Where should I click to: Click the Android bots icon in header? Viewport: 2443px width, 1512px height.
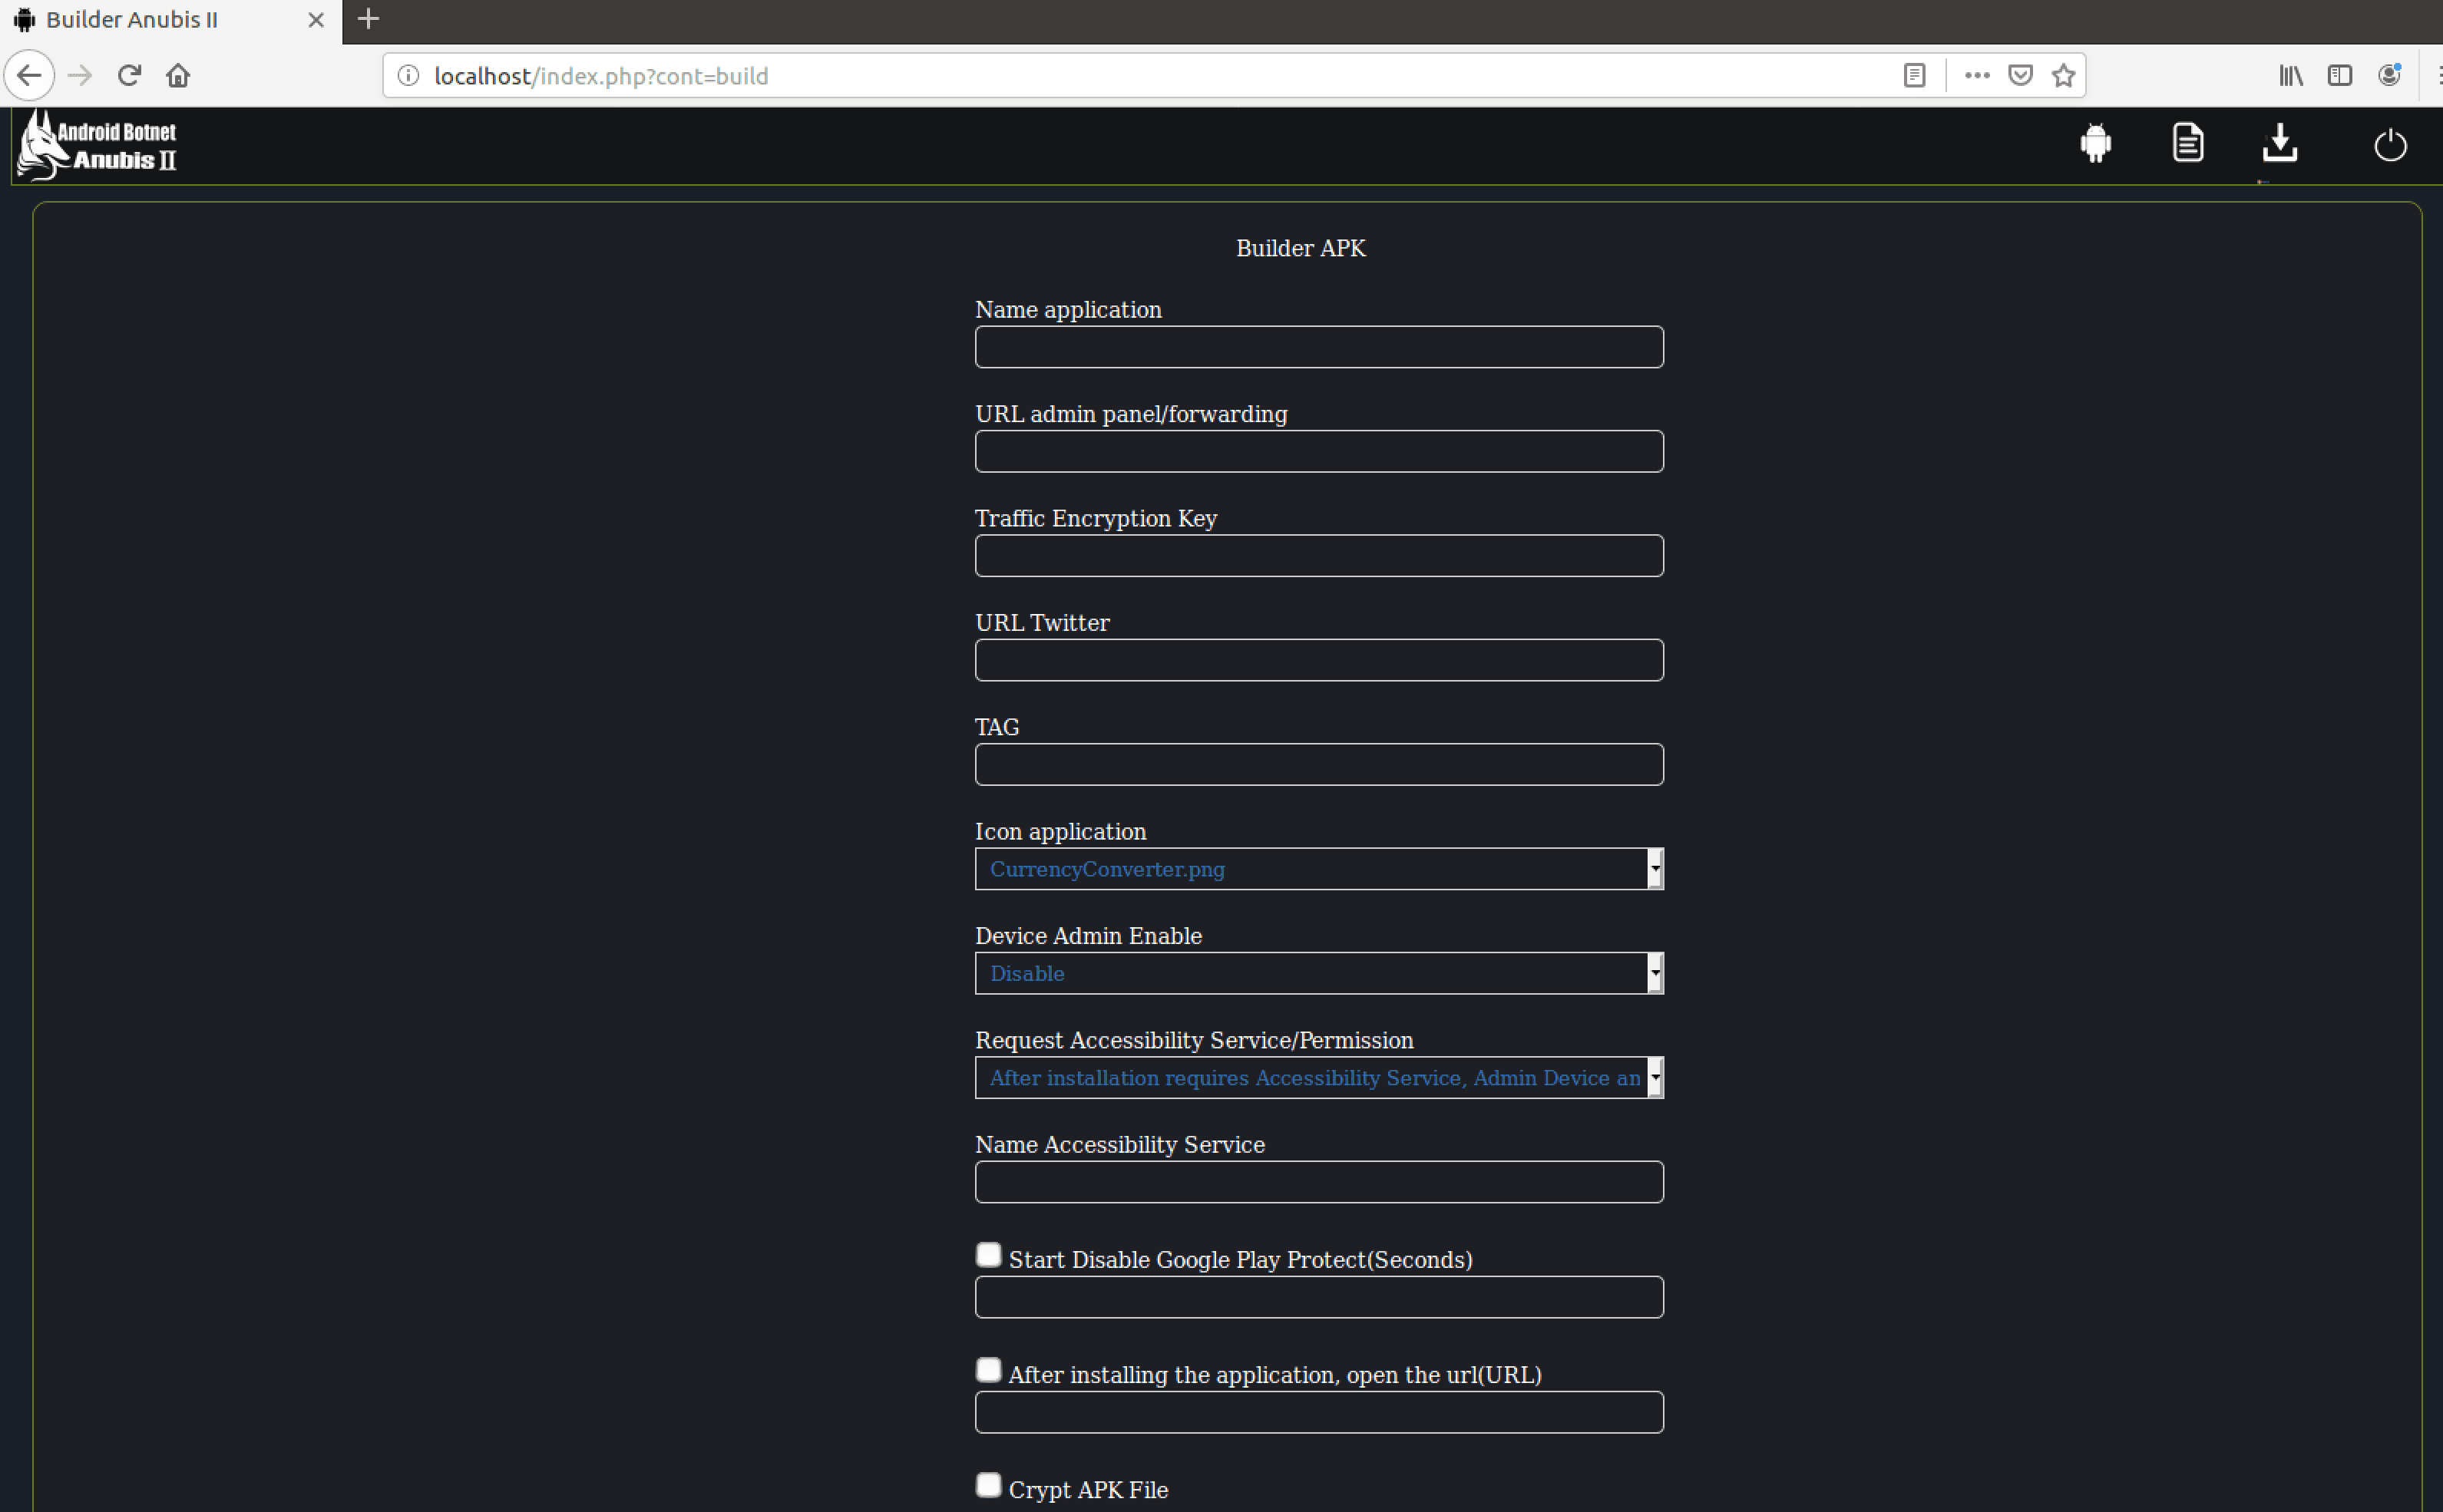[2095, 143]
